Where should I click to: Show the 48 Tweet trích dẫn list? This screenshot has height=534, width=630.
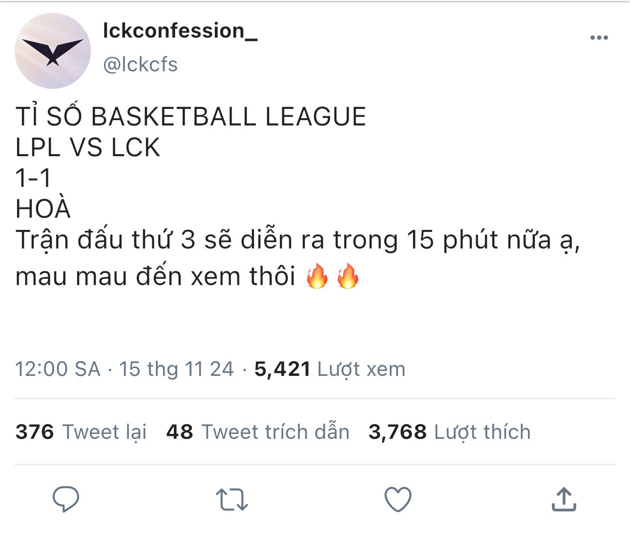258,432
